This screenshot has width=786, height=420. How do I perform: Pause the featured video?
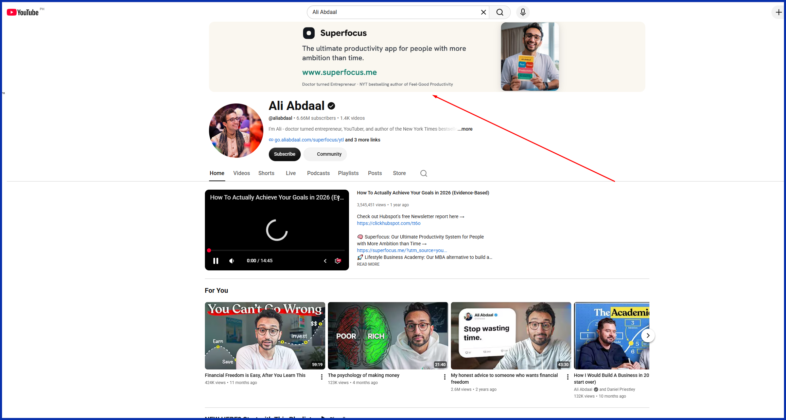215,261
